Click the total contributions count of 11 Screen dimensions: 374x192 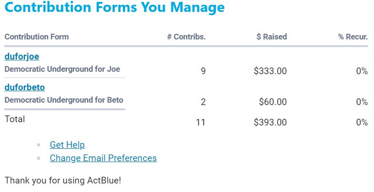pyautogui.click(x=201, y=123)
